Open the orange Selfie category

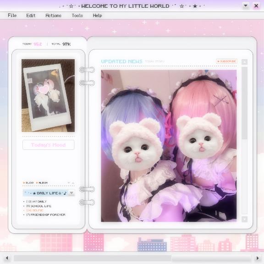point(35,210)
